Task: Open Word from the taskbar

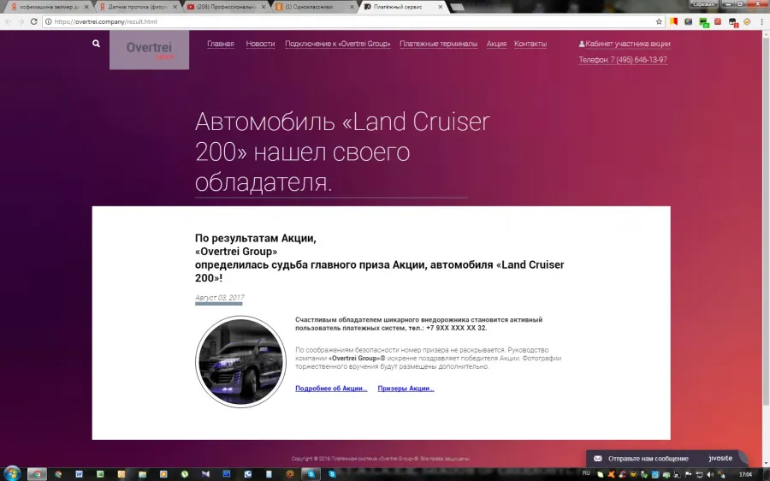Action: click(79, 473)
